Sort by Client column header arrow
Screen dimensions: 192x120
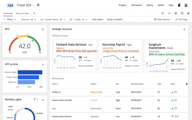[59, 84]
